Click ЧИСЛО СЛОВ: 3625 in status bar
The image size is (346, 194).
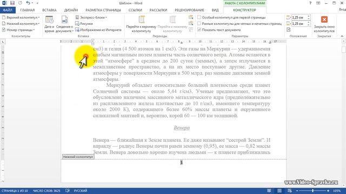(46, 191)
